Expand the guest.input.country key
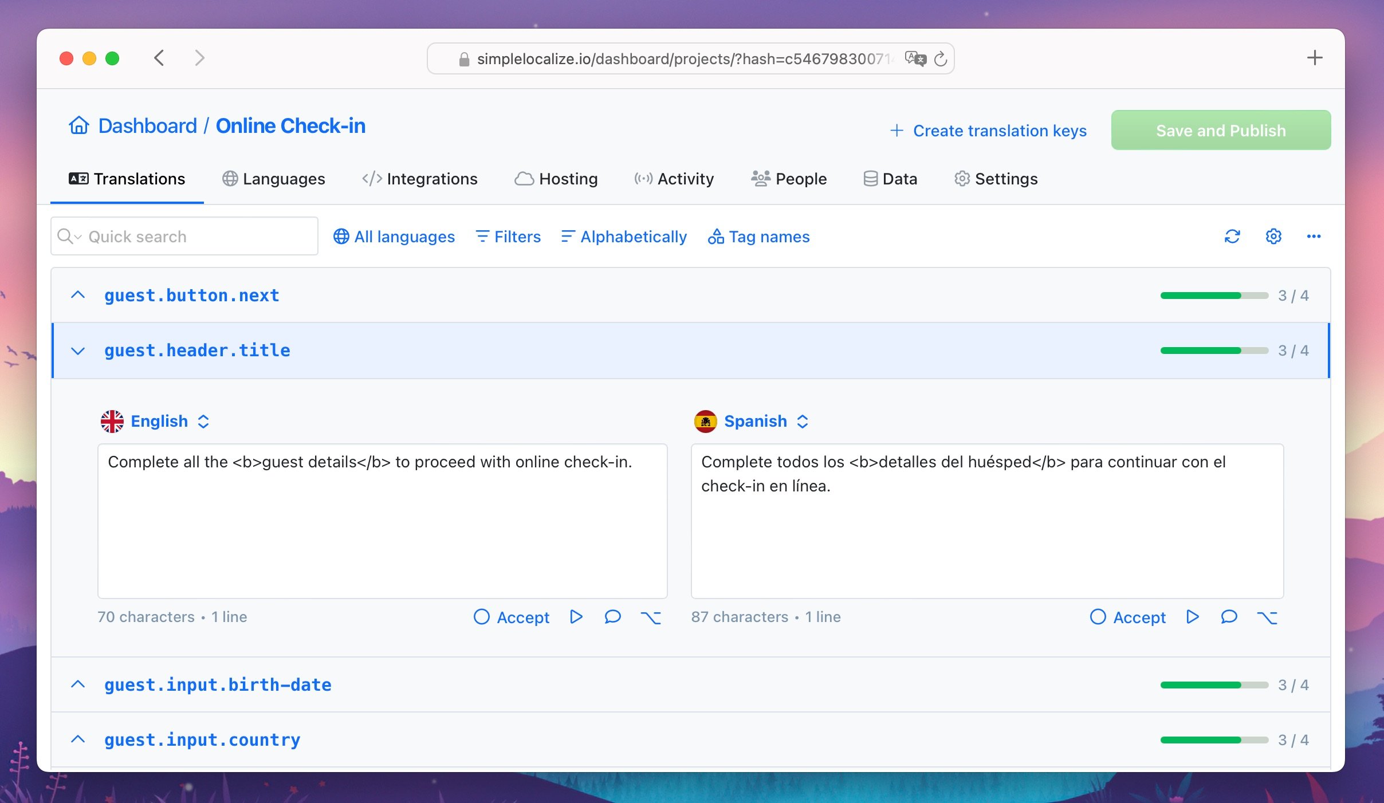The height and width of the screenshot is (803, 1384). 78,739
